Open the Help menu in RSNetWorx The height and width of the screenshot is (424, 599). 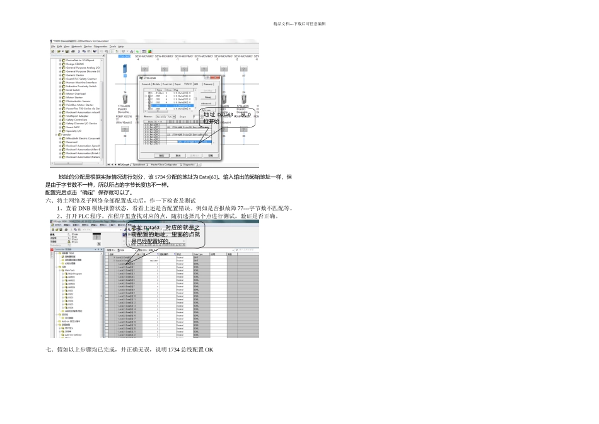pyautogui.click(x=121, y=47)
